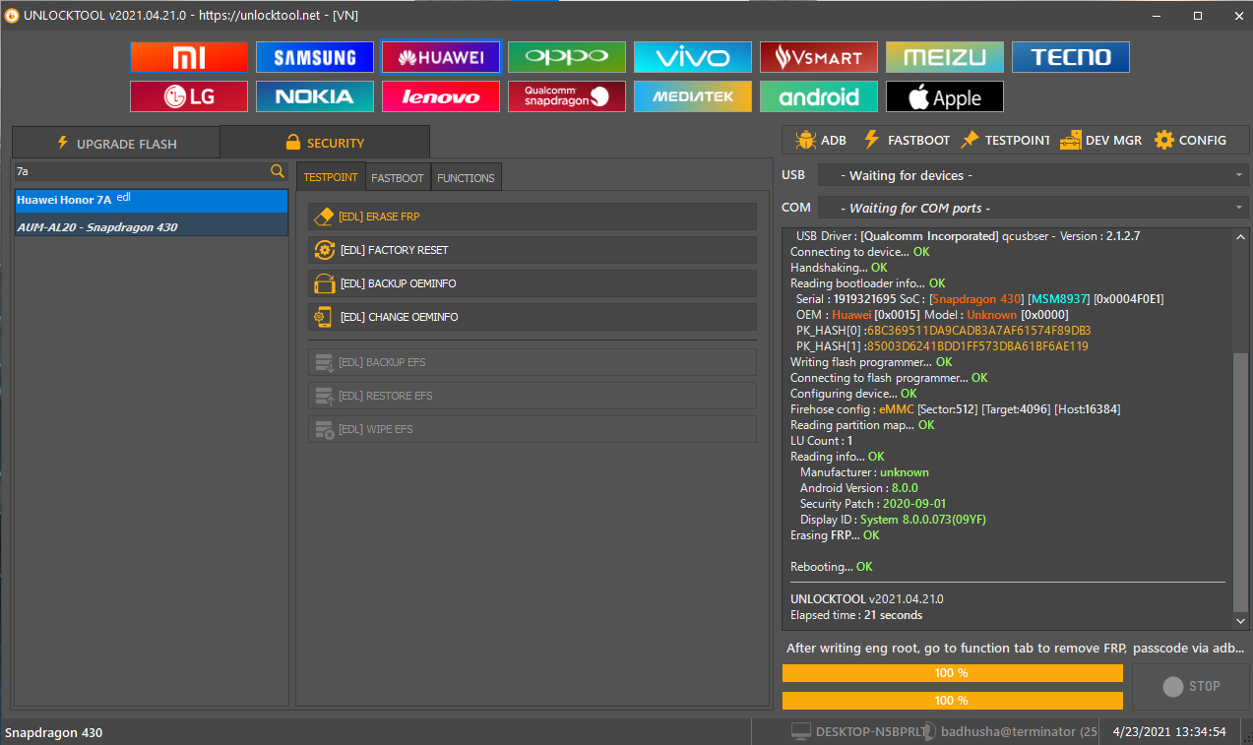Viewport: 1253px width, 745px height.
Task: Click the Firehose config : eMMC line
Action: tap(955, 409)
